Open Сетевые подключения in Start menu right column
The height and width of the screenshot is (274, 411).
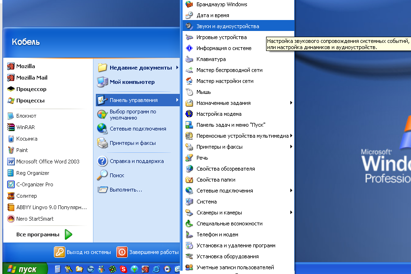(x=132, y=129)
